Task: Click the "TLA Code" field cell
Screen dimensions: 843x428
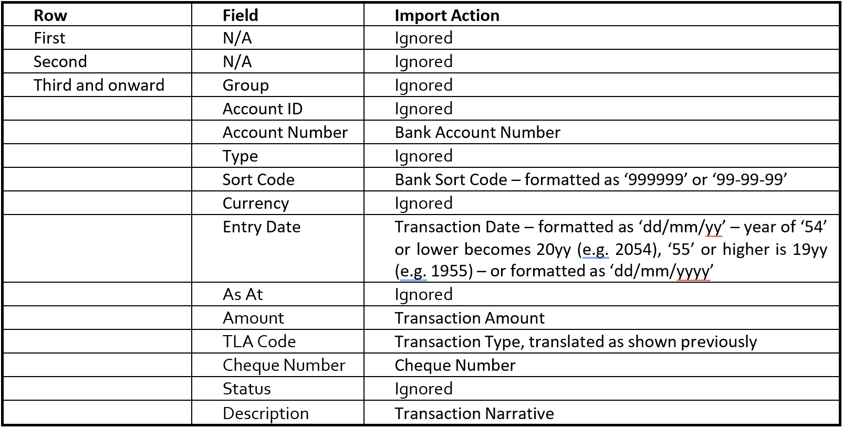Action: [259, 341]
